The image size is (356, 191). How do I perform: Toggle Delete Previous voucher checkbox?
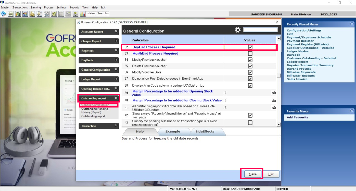[x=250, y=66]
